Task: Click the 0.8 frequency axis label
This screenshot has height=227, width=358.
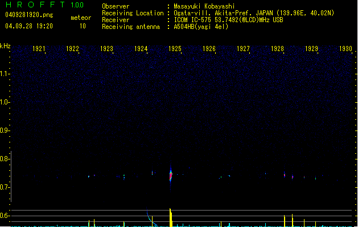Action: click(x=5, y=159)
